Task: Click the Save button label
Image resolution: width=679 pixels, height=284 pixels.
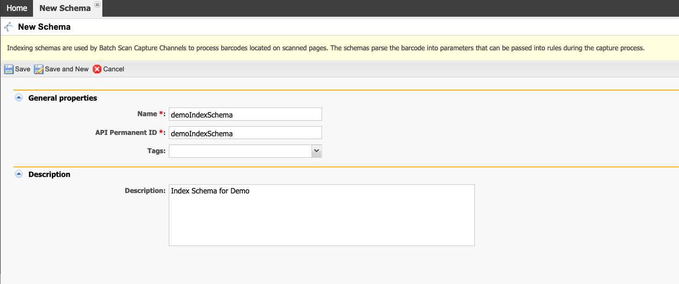Action: click(22, 69)
